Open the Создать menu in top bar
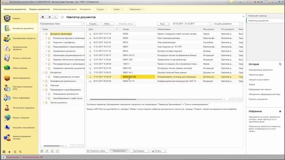 101,9
